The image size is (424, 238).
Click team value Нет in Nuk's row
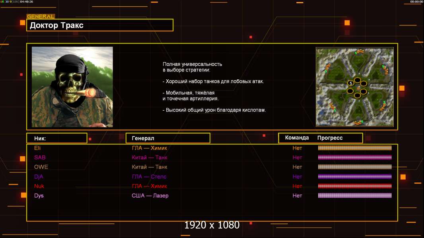tap(297, 186)
